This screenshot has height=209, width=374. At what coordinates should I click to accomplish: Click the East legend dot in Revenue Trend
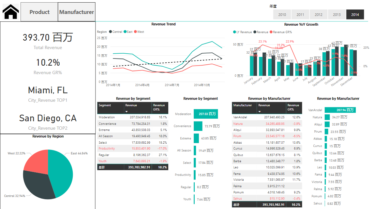[x=125, y=32]
